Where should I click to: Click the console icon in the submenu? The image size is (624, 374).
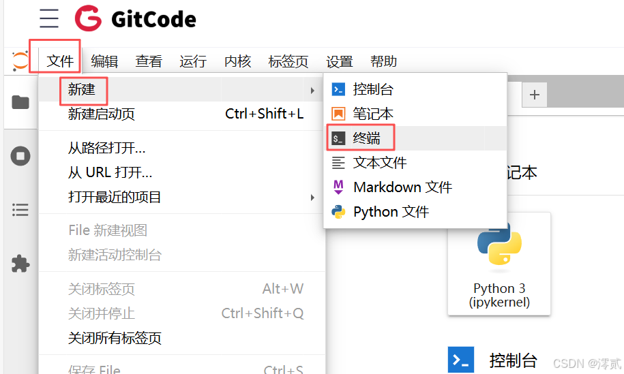(x=338, y=89)
